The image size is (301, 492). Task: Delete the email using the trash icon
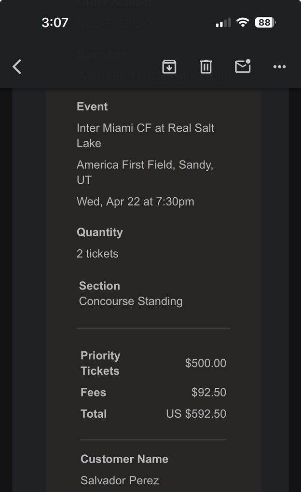point(206,67)
